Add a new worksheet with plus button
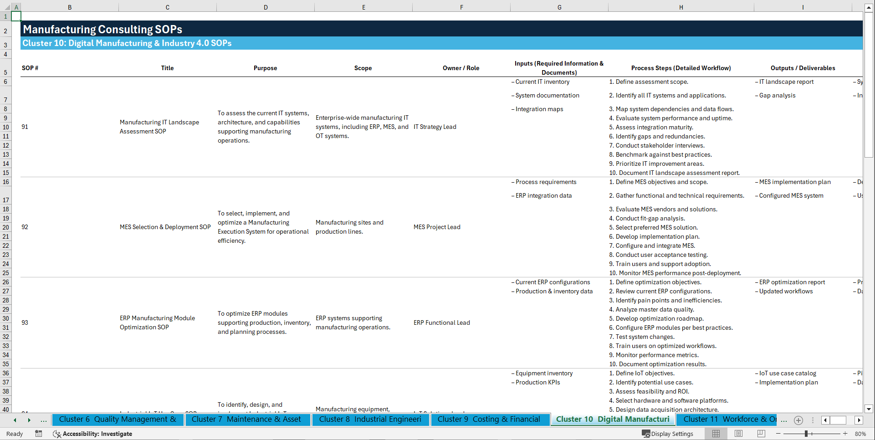 (x=798, y=420)
